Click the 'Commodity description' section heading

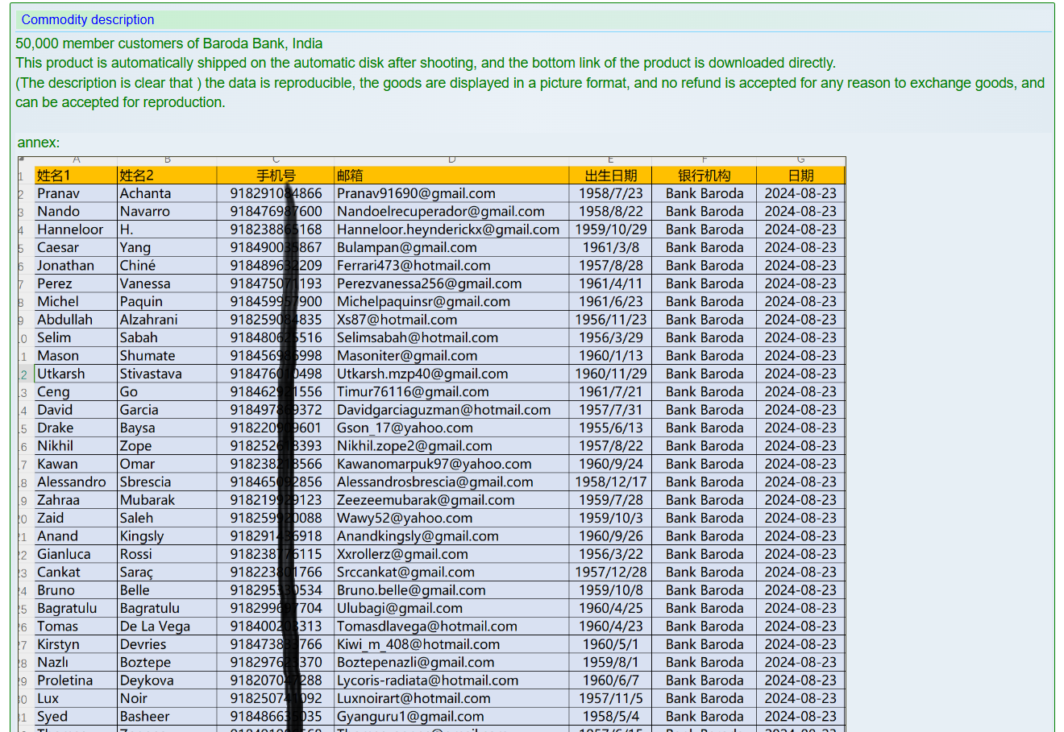click(88, 19)
